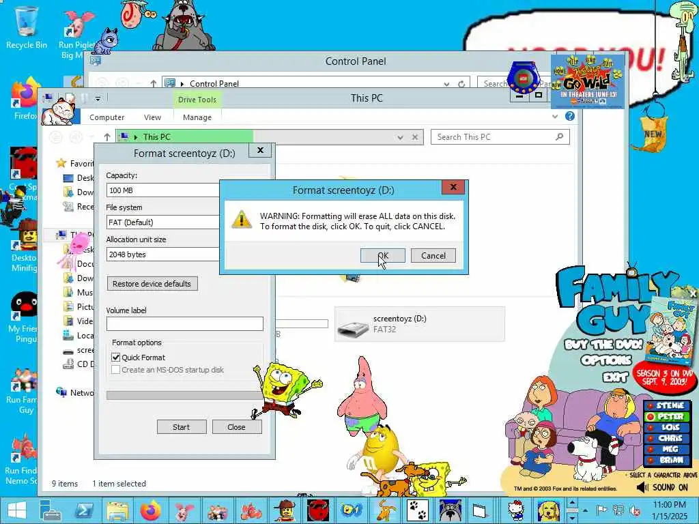This screenshot has height=524, width=699.
Task: Select Favorites in navigation pane
Action: pyautogui.click(x=74, y=163)
